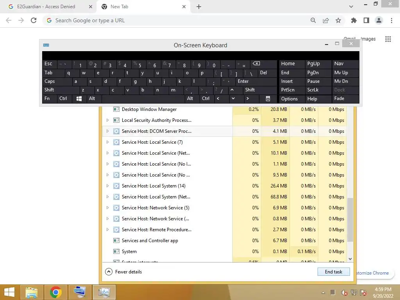Viewport: 400px width, 300px height.
Task: Show hidden tray icons arrow
Action: [323, 293]
